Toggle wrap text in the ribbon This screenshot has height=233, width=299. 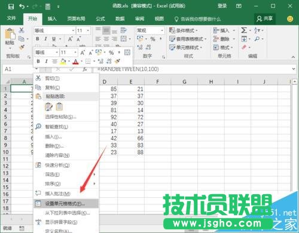124,30
